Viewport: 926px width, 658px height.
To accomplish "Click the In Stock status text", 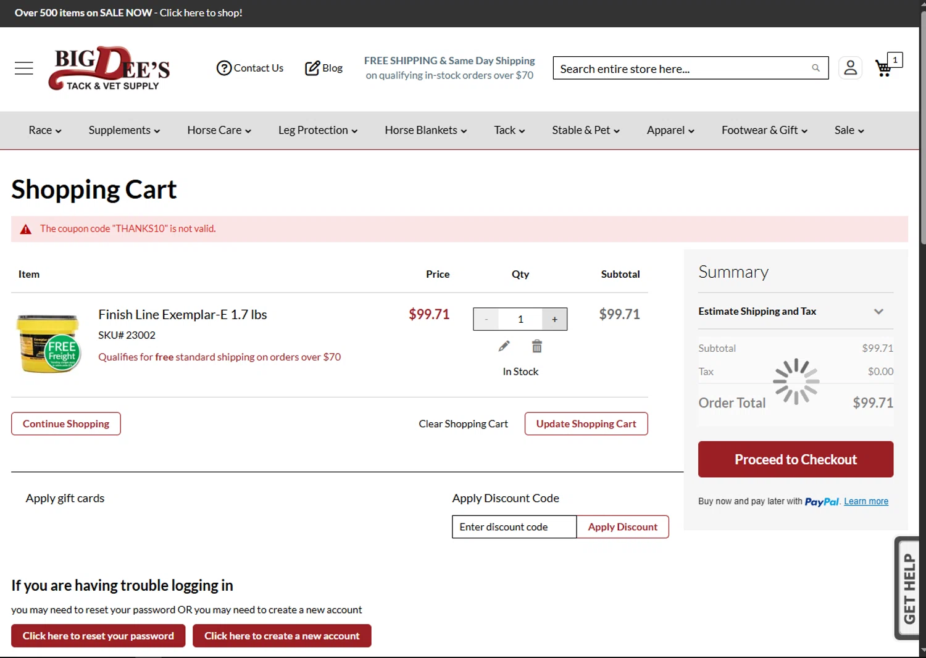I will [520, 372].
